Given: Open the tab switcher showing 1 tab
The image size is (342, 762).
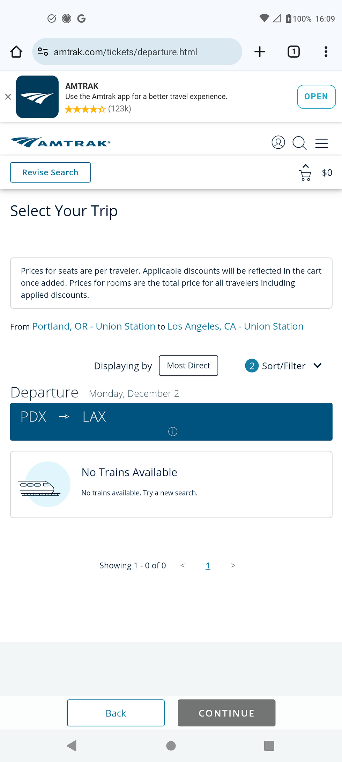Looking at the screenshot, I should click(x=293, y=52).
